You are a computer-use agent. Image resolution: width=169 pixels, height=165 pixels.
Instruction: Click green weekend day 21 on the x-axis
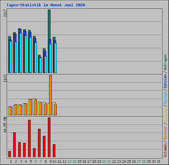[109, 161]
